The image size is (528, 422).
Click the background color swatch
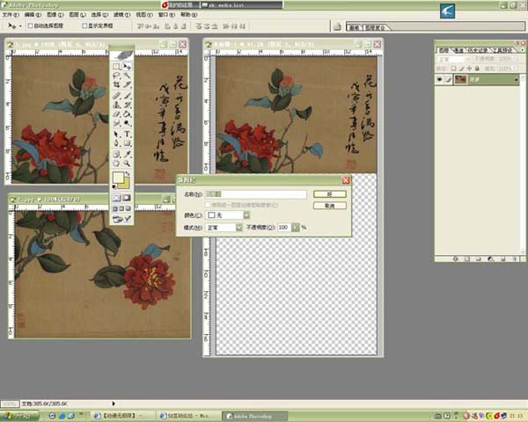(126, 185)
